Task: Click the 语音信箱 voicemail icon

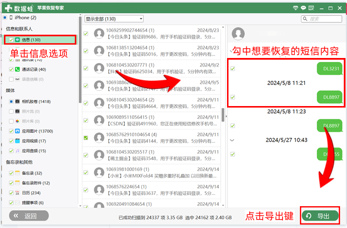Action: 17,79
